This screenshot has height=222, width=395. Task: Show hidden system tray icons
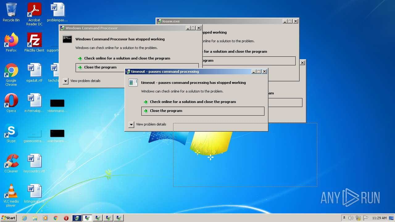click(344, 218)
